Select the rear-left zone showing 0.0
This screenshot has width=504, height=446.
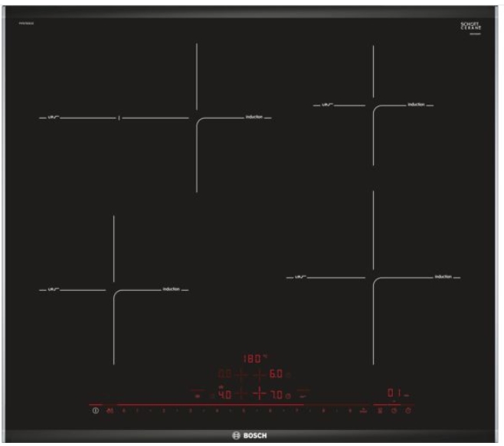225,375
